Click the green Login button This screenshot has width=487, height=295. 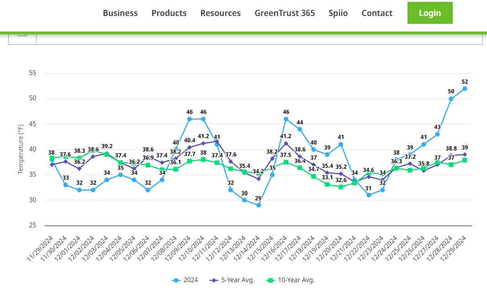tap(430, 13)
